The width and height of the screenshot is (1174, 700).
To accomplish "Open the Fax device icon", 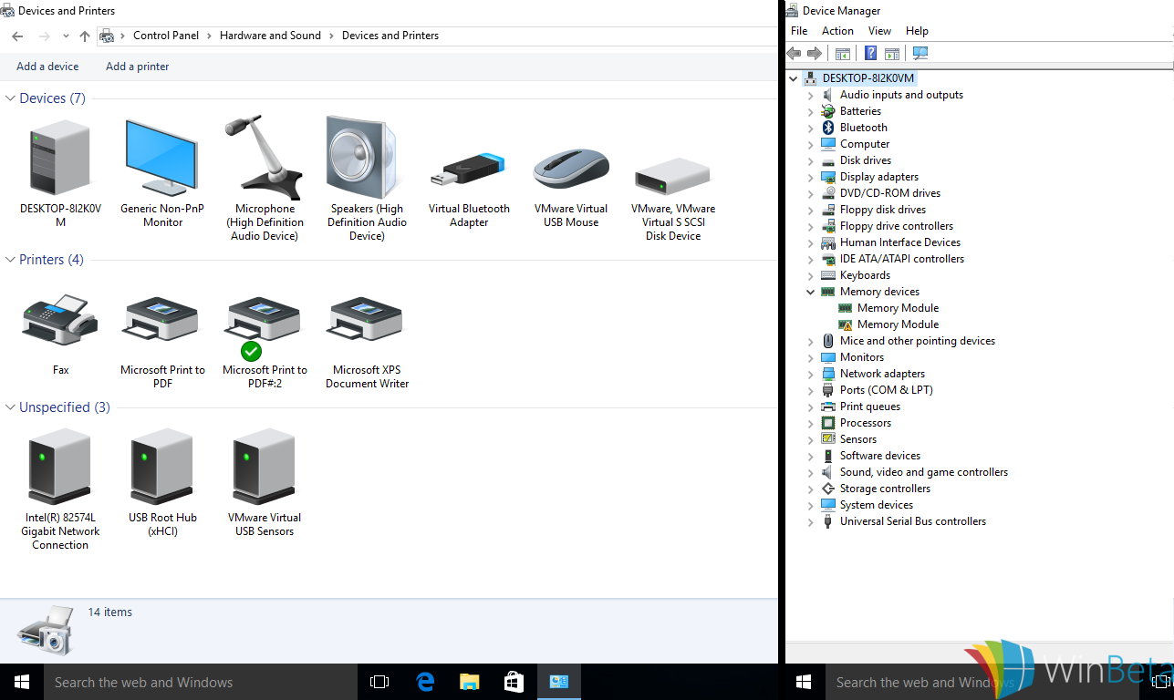I will pyautogui.click(x=60, y=321).
